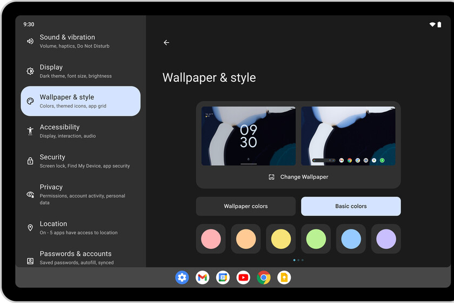Open Location settings
Image resolution: width=454 pixels, height=303 pixels.
(x=81, y=228)
